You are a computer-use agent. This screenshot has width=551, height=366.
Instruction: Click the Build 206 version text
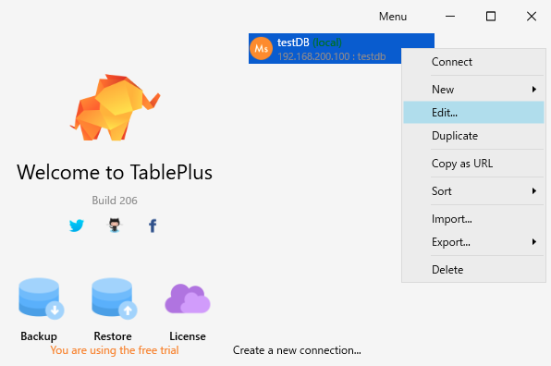(x=115, y=201)
